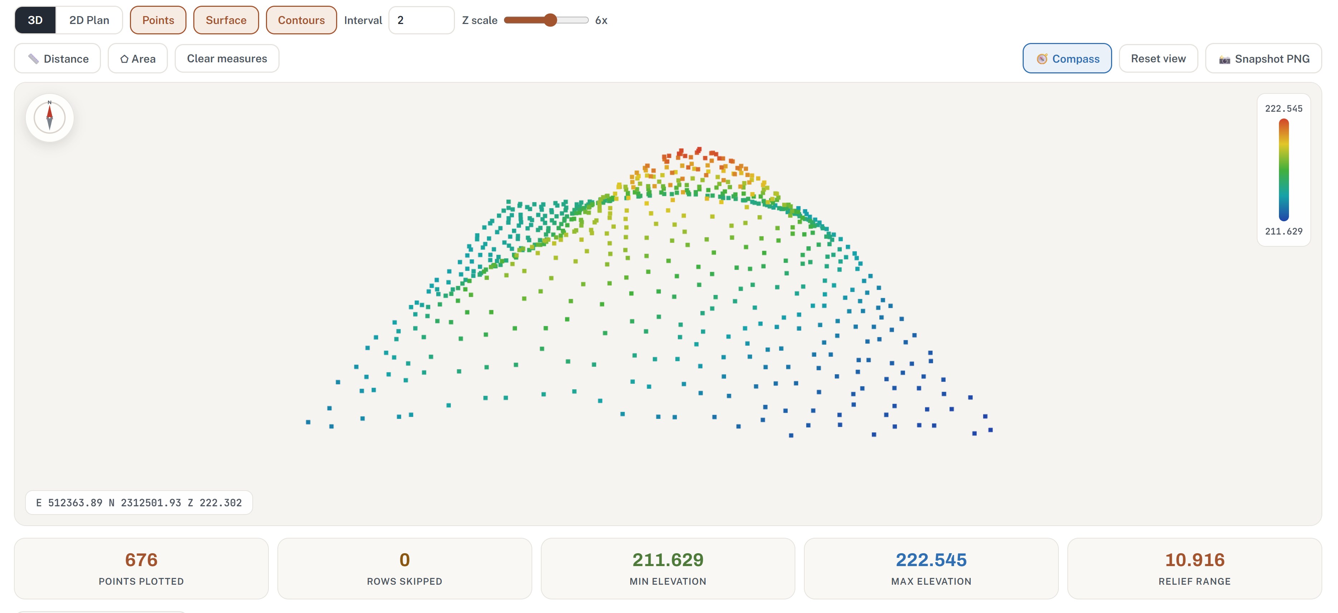Click the Relief Range stat card
The height and width of the screenshot is (613, 1338).
1194,568
